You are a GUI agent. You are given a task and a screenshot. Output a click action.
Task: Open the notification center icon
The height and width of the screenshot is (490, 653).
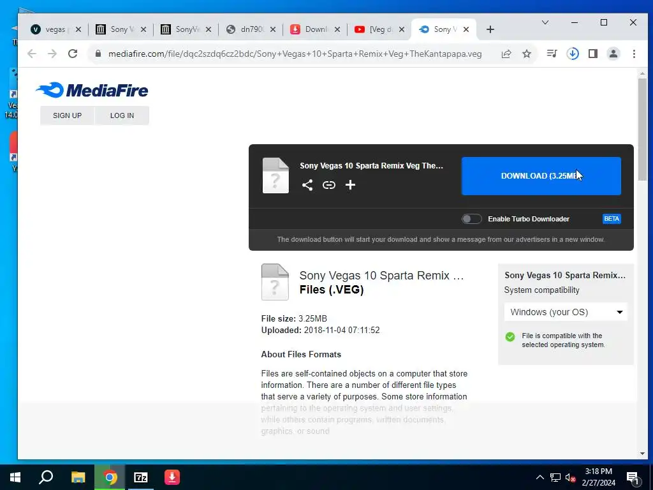pyautogui.click(x=633, y=477)
